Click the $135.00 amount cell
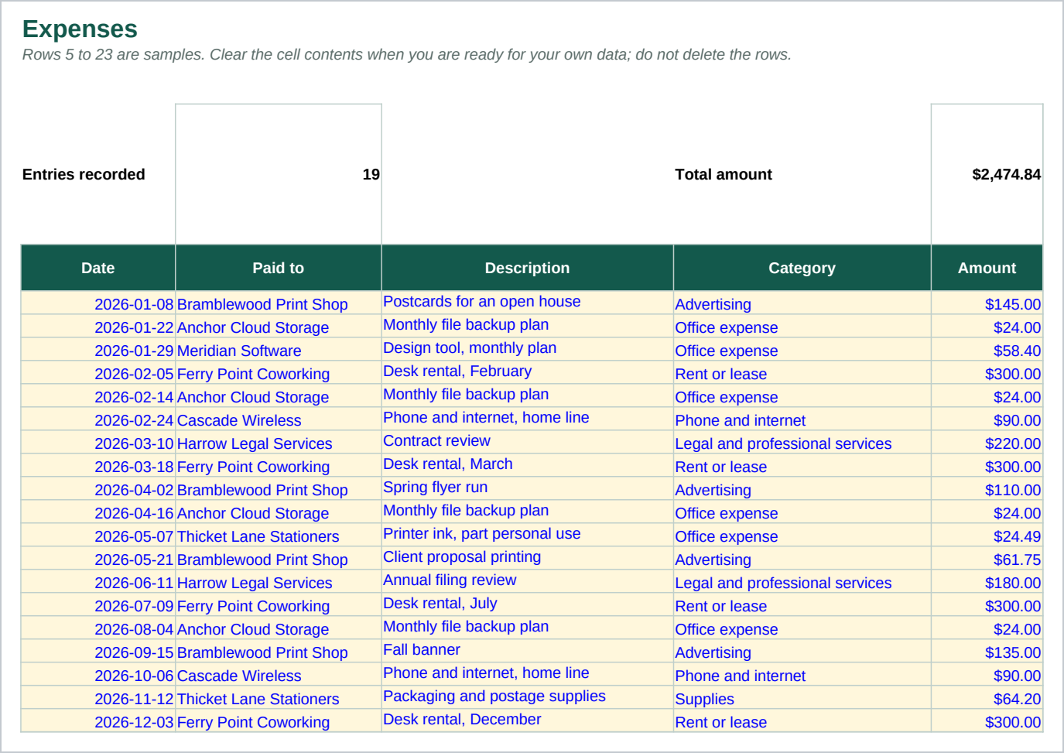The width and height of the screenshot is (1064, 753). [x=987, y=652]
